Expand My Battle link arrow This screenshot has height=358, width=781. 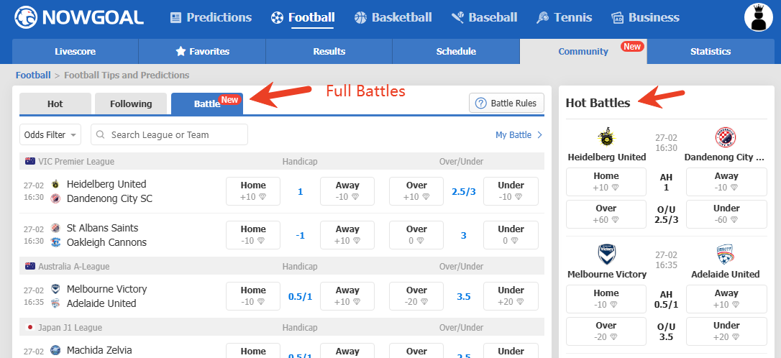pos(540,135)
